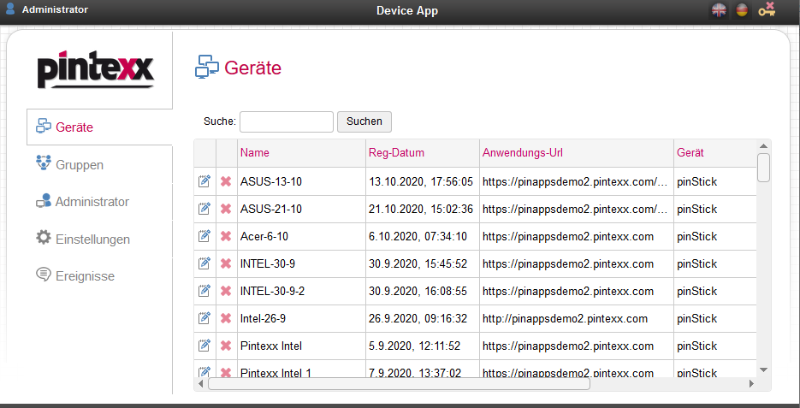Image resolution: width=800 pixels, height=408 pixels.
Task: Edit the ASUS-13-10 device entry
Action: (204, 181)
